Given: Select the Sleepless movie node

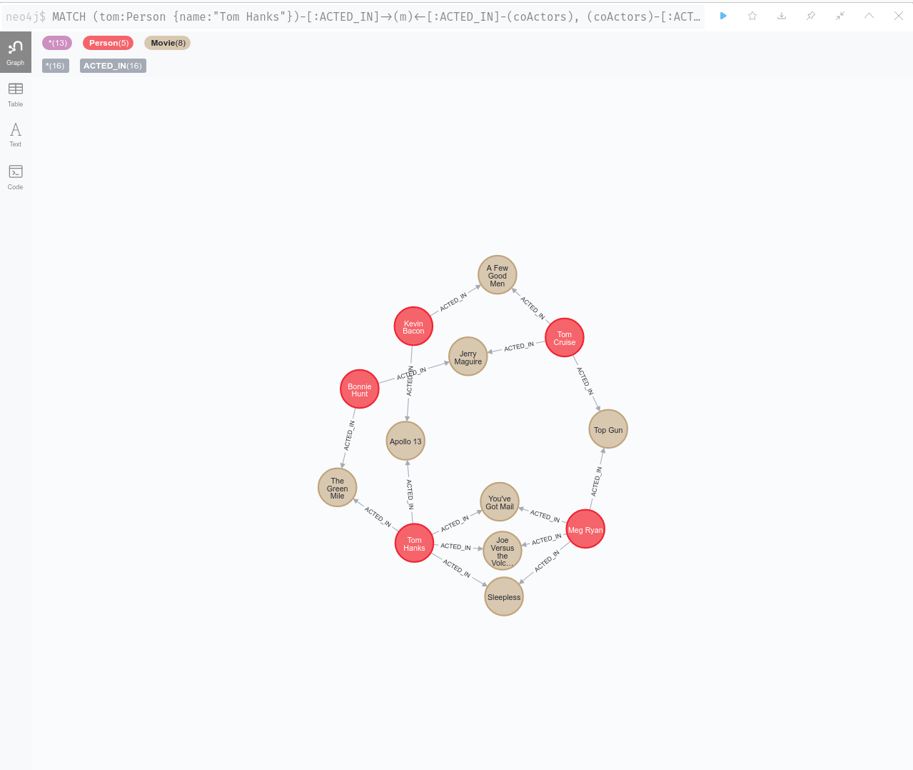Looking at the screenshot, I should (x=504, y=596).
